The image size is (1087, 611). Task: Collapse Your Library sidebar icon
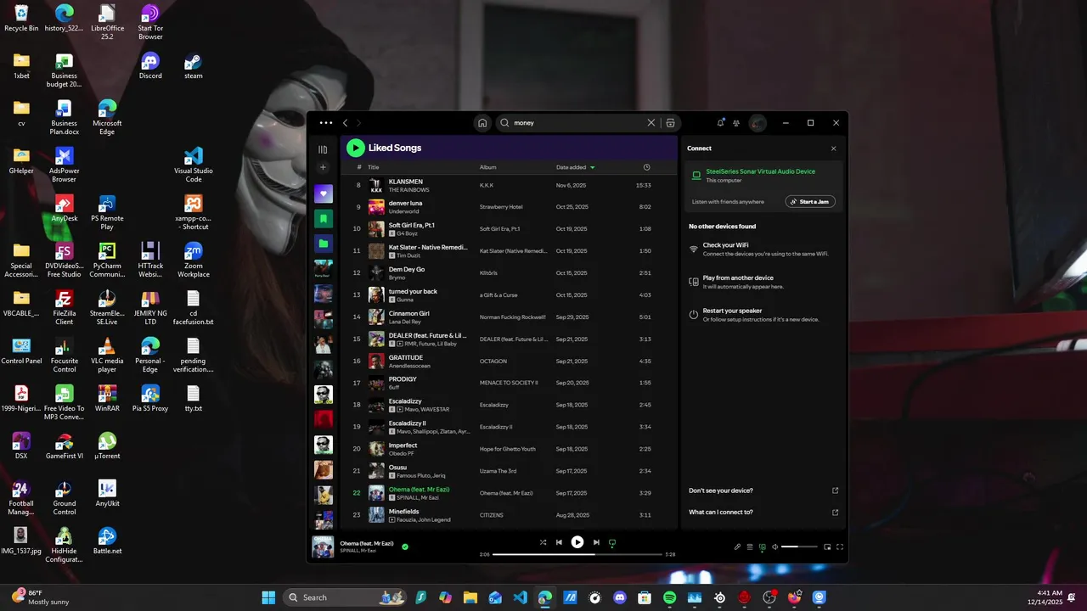click(323, 149)
